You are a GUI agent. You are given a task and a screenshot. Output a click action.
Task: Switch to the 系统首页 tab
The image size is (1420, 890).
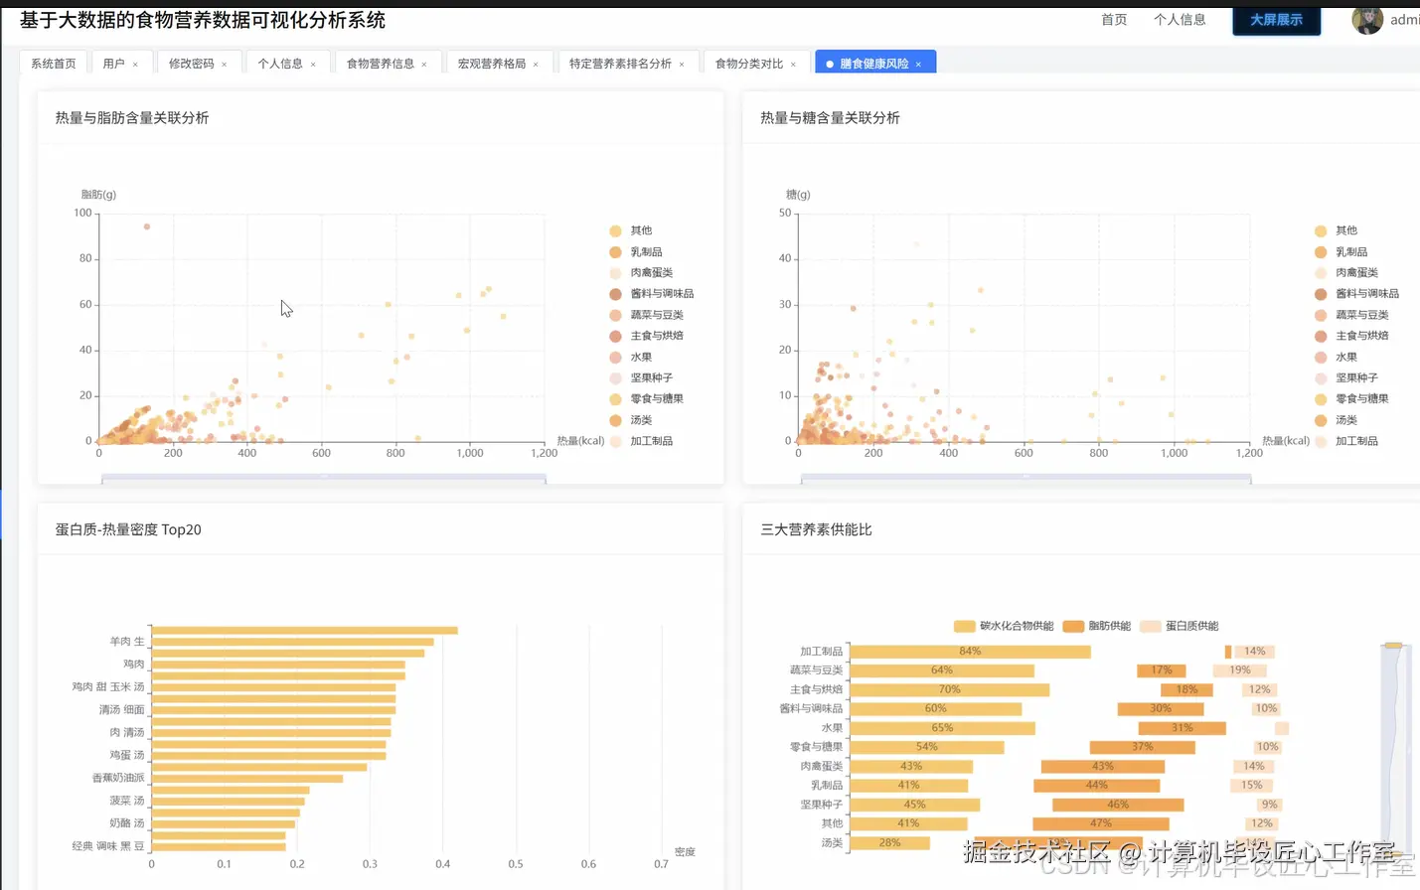coord(54,64)
